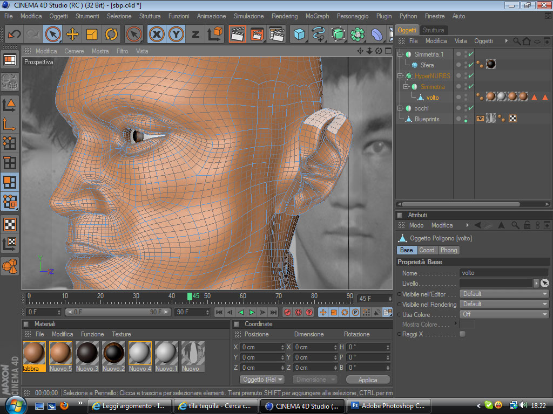The height and width of the screenshot is (414, 553).
Task: Select the labbra material swatch
Action: (34, 354)
